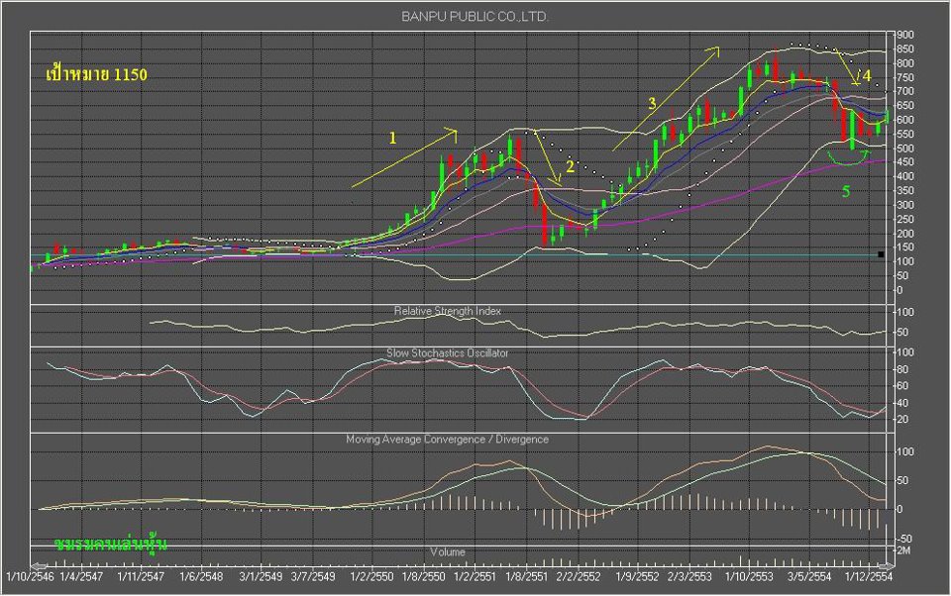Select the 700 price axis value
The image size is (951, 596).
click(904, 91)
